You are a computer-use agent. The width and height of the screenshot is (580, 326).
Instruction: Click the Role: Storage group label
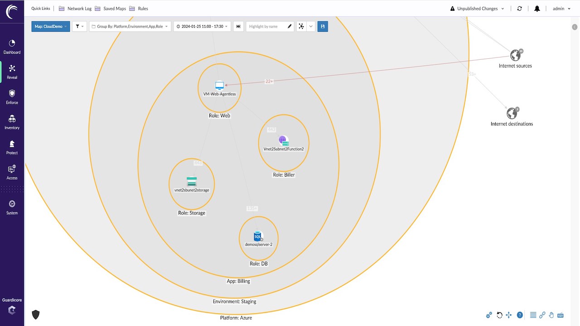click(x=192, y=213)
